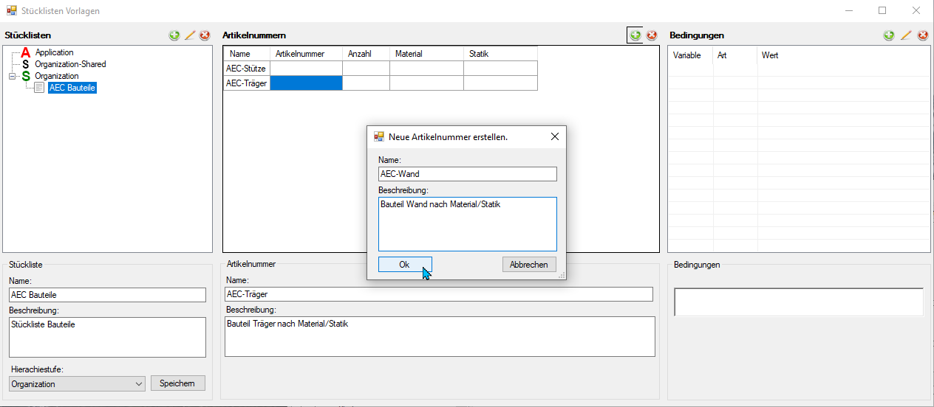Collapse the Organization tree node
Viewport: 934px width, 407px height.
(x=12, y=76)
